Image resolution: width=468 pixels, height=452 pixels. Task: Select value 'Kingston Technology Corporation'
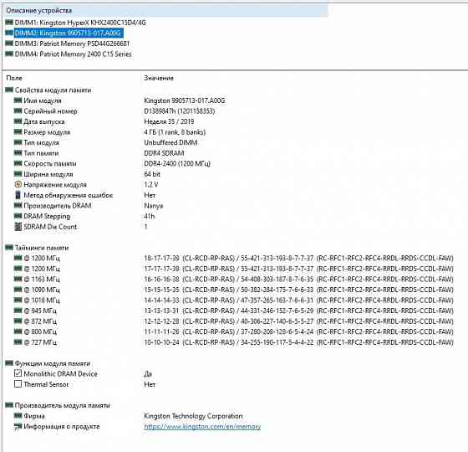193,416
